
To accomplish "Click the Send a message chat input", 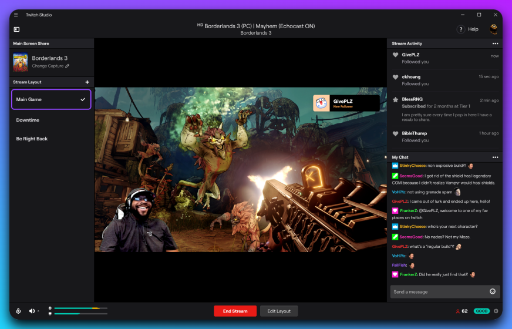I will tap(445, 292).
